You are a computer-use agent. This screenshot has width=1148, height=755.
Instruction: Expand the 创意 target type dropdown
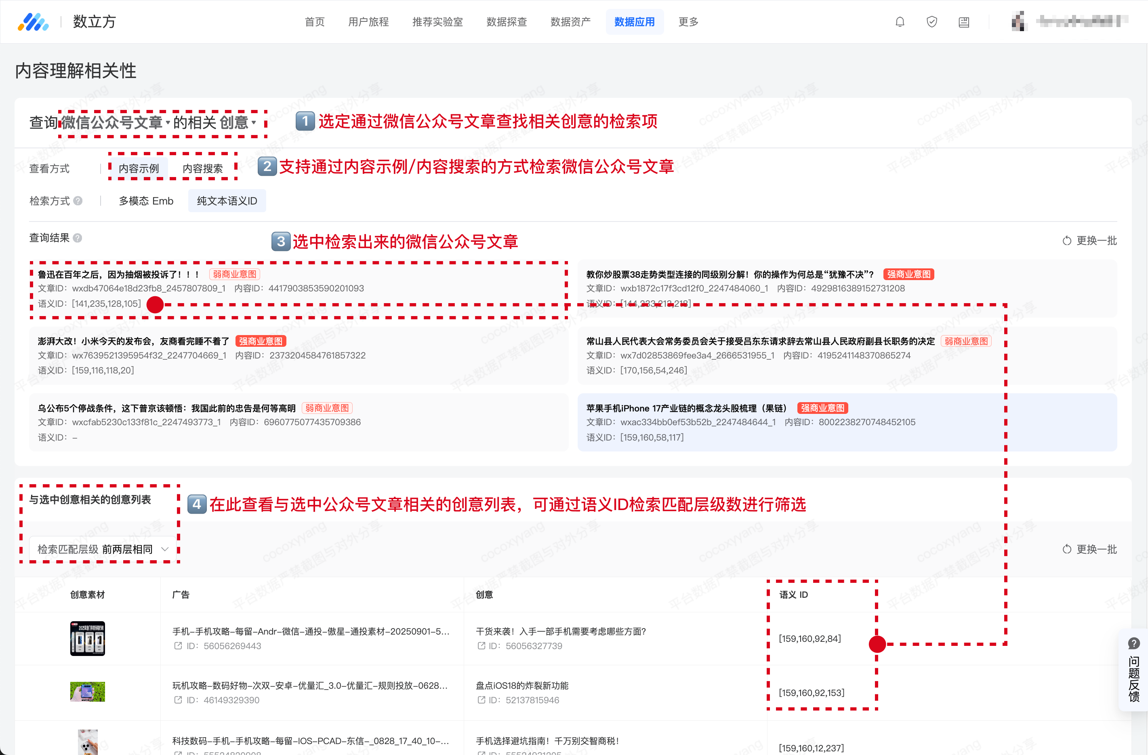238,122
